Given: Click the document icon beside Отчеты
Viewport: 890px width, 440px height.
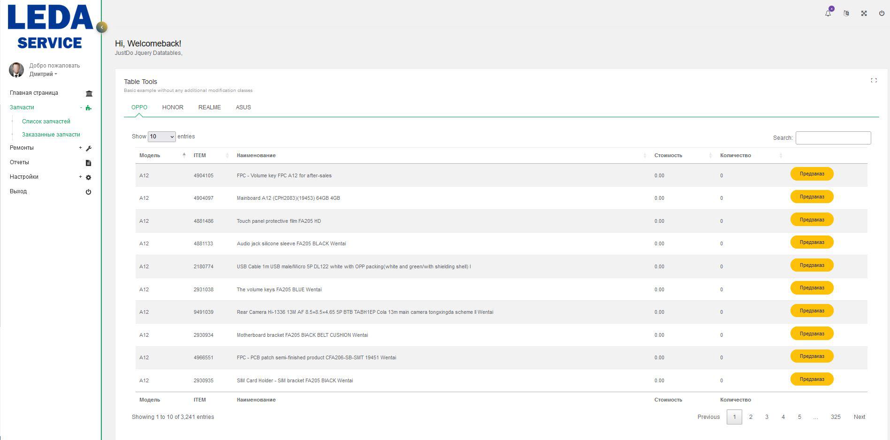Looking at the screenshot, I should [88, 163].
